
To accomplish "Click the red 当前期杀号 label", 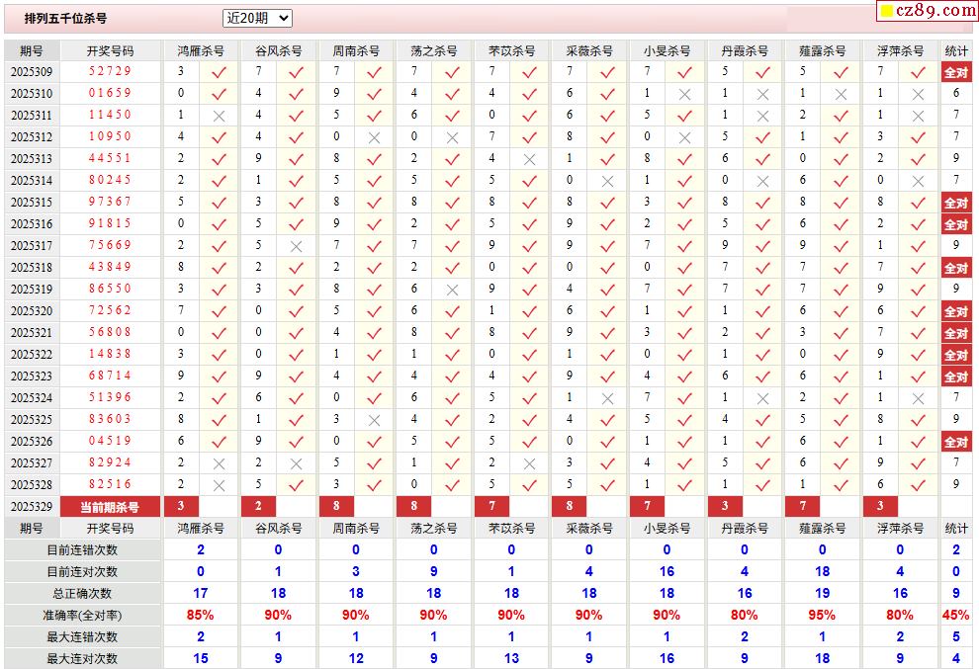I will [110, 507].
